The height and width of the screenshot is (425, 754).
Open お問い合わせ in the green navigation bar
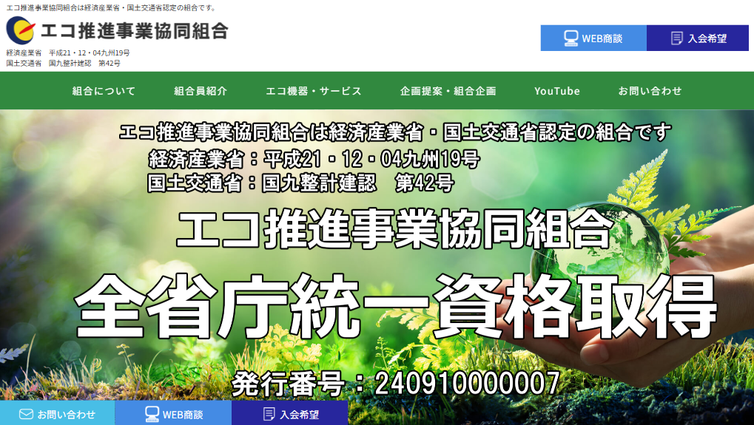(650, 91)
